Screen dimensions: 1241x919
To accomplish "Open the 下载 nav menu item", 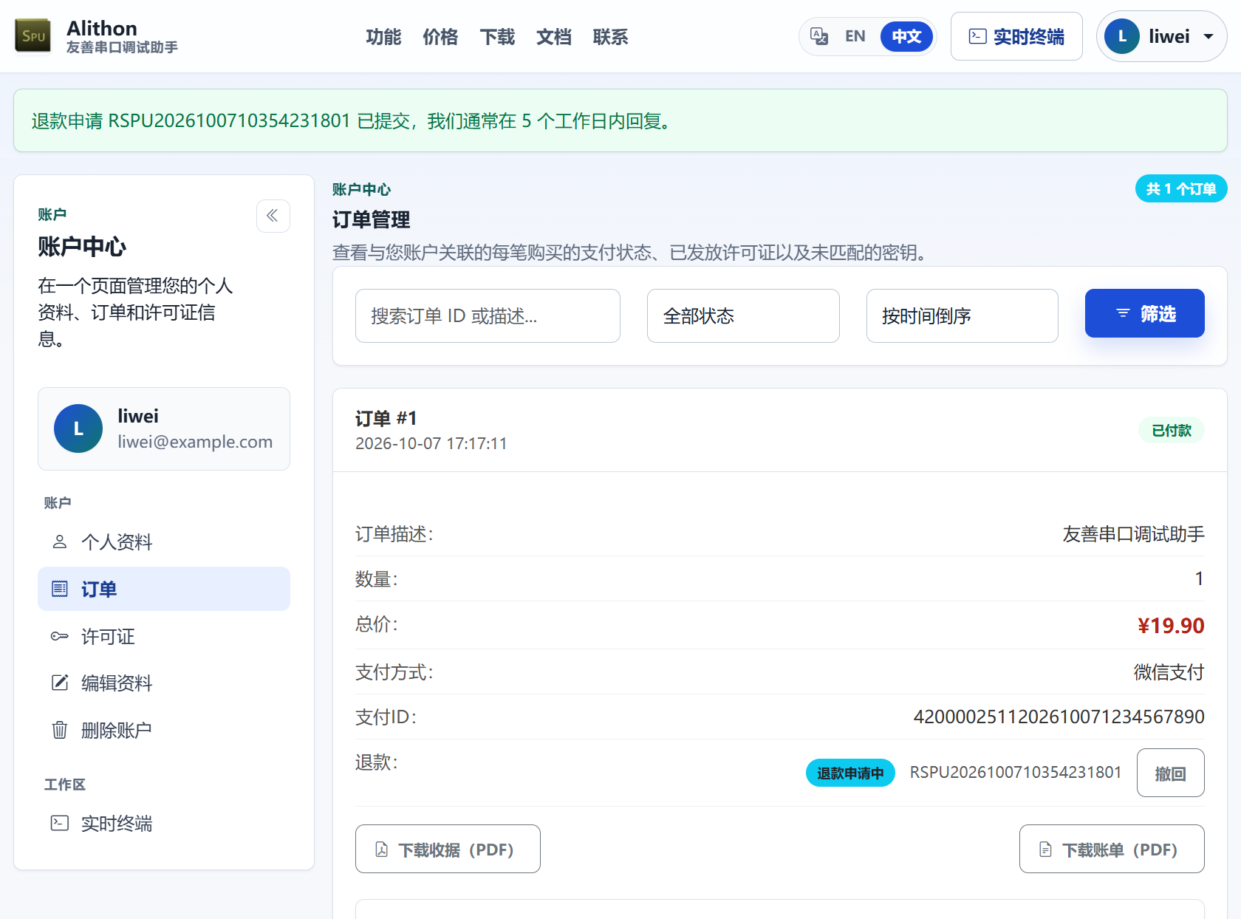I will pos(497,37).
